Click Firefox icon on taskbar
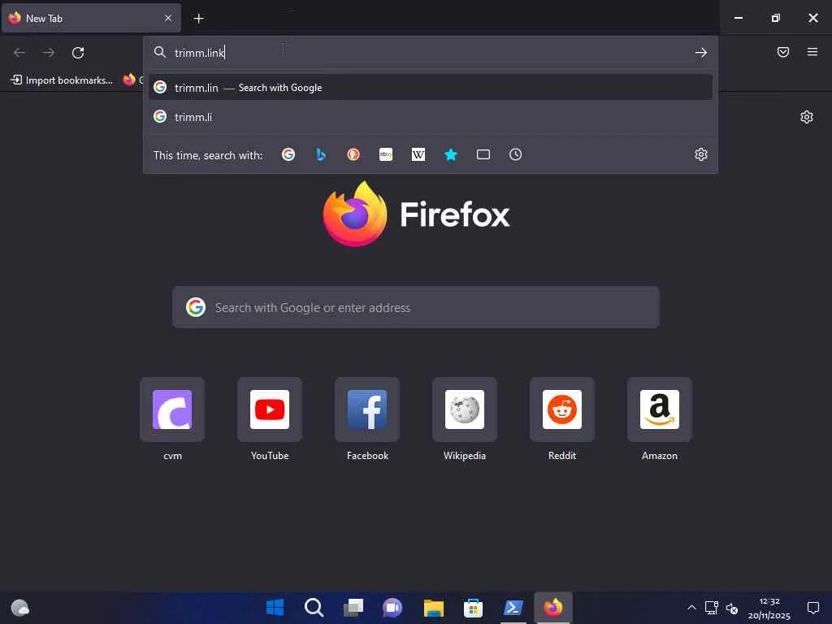Screen dimensions: 832x624 (x=552, y=608)
